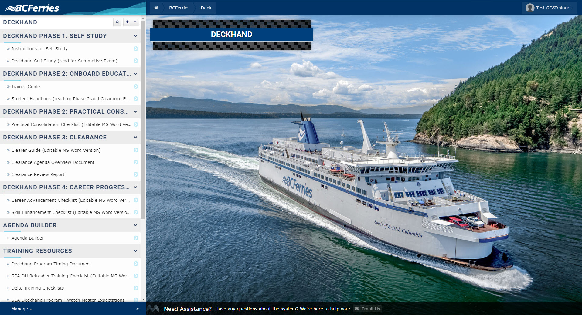Image resolution: width=582 pixels, height=315 pixels.
Task: Click the user avatar icon
Action: [530, 8]
